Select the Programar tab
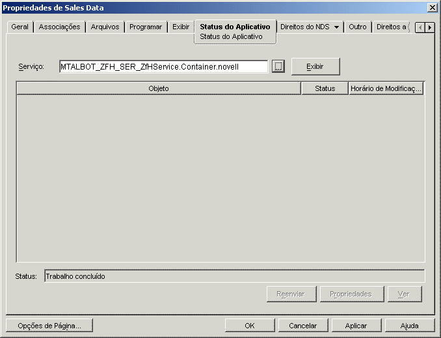This screenshot has height=338, width=441. pyautogui.click(x=146, y=27)
